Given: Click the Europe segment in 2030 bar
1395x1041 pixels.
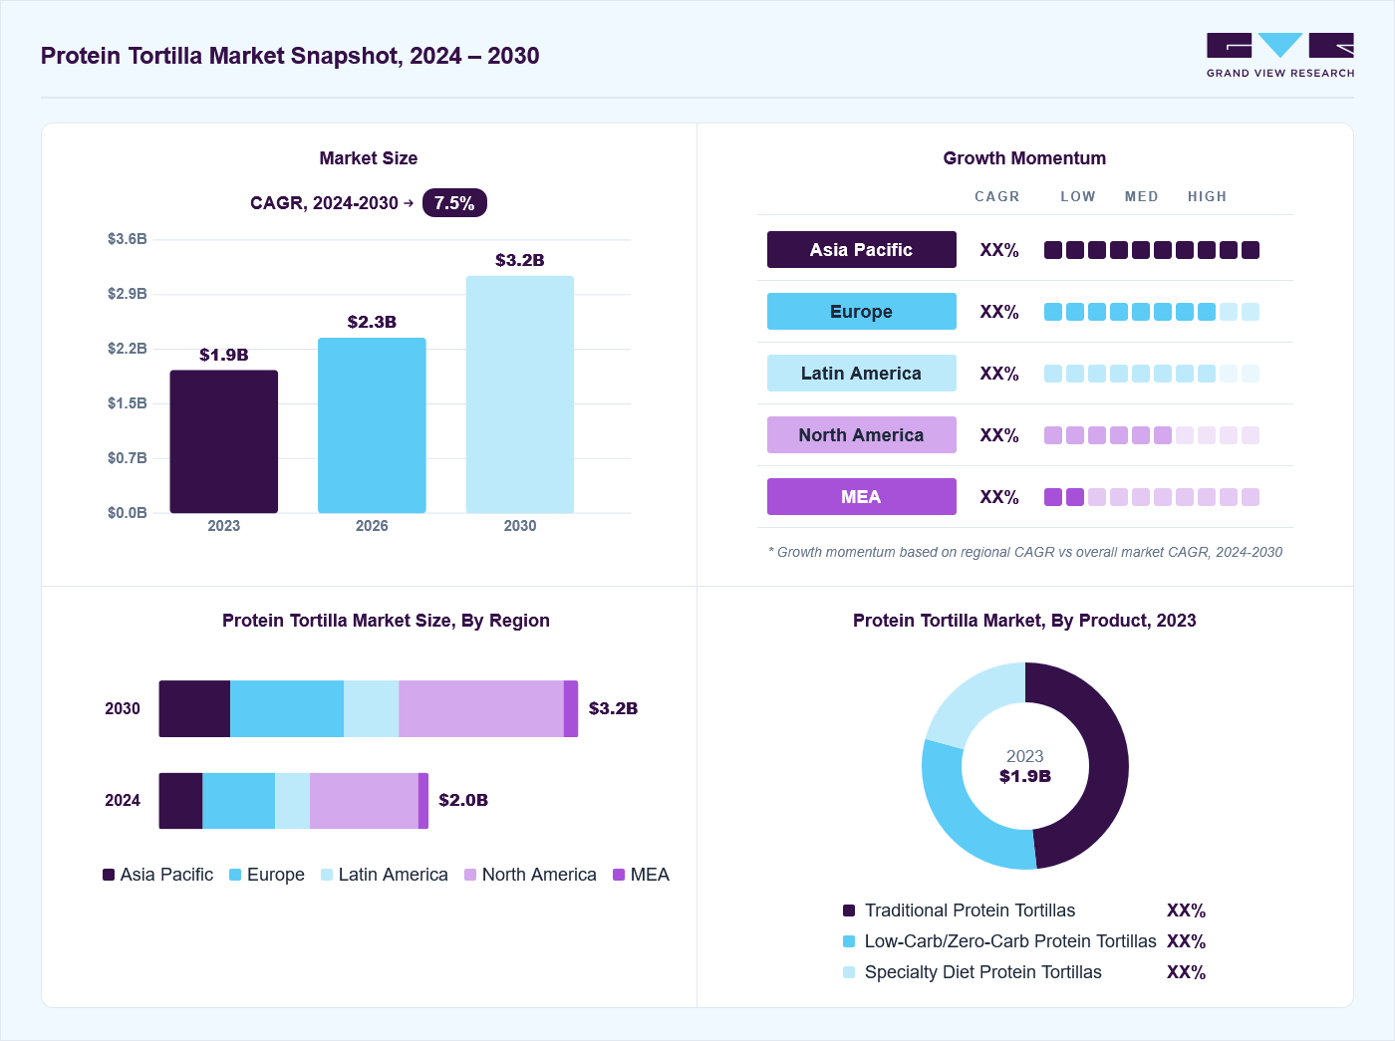Looking at the screenshot, I should coord(287,709).
